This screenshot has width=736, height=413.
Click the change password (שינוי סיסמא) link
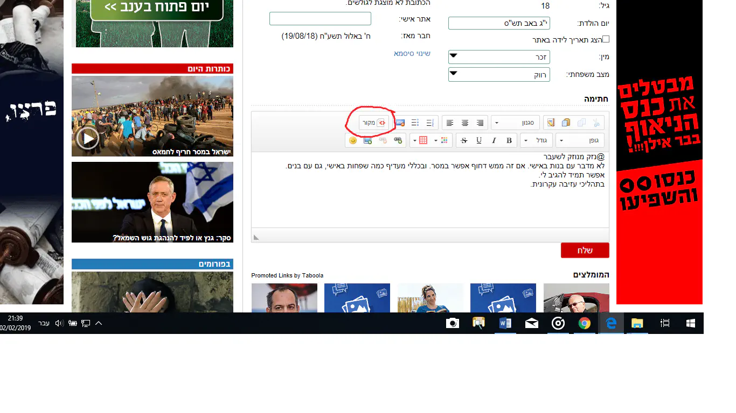point(412,54)
